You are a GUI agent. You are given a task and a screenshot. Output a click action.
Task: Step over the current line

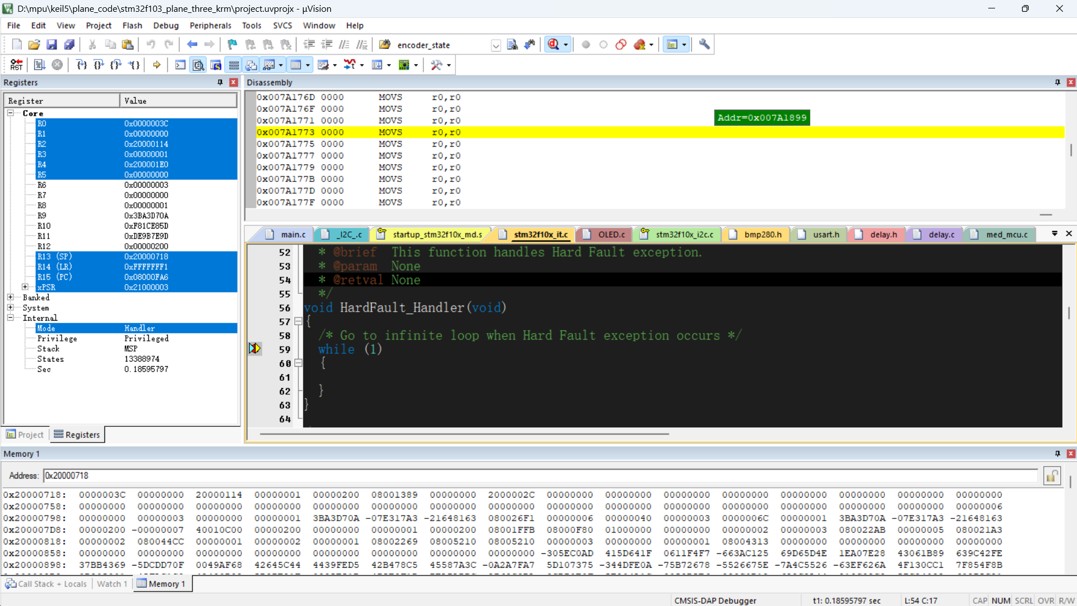[99, 65]
